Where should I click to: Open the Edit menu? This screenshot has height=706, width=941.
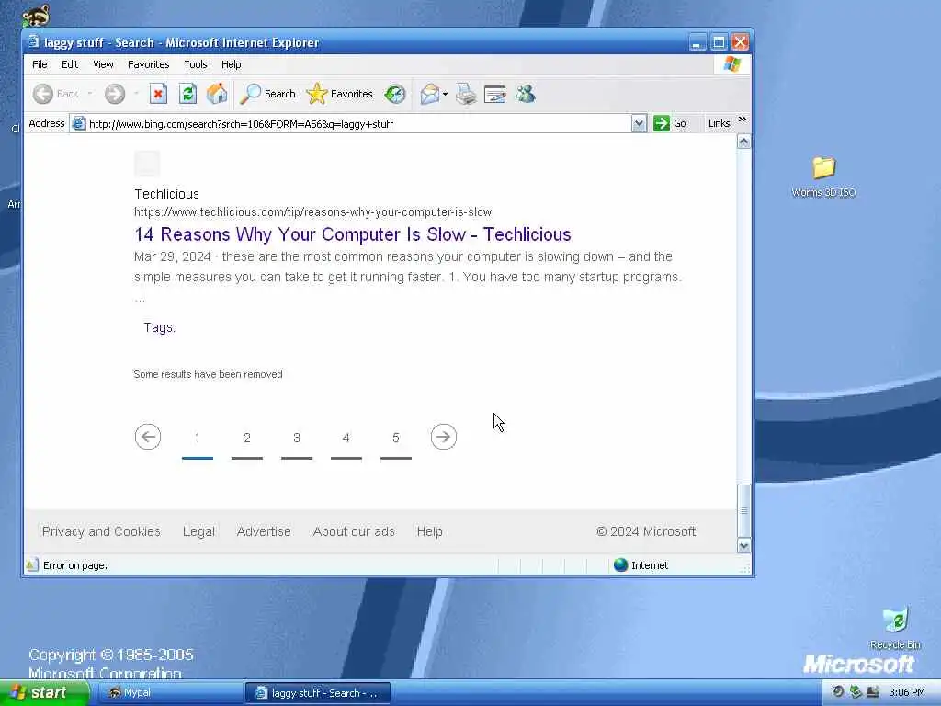point(70,64)
